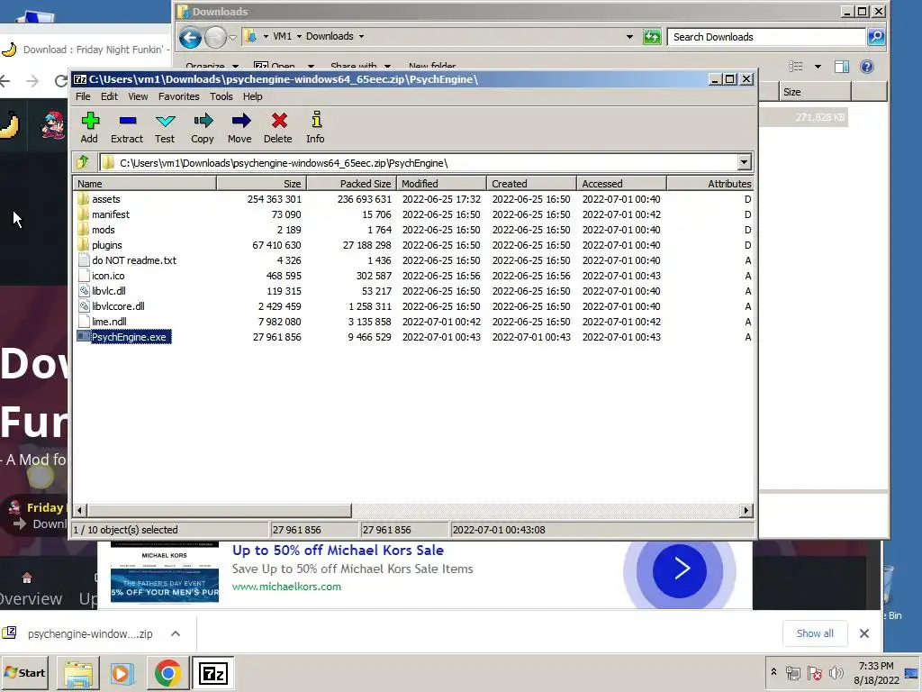Close the Chrome downloads bar

pyautogui.click(x=863, y=633)
